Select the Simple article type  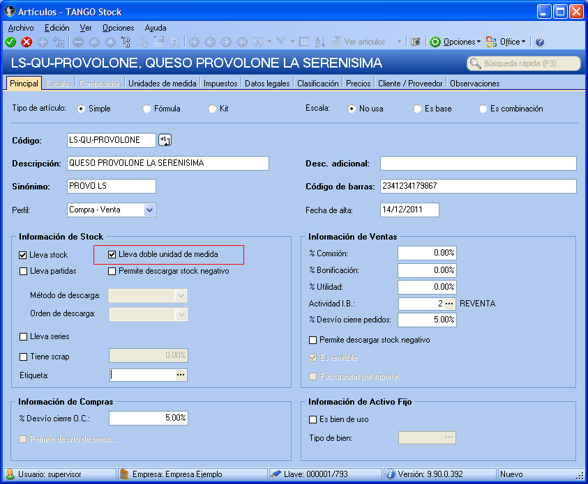tap(81, 109)
